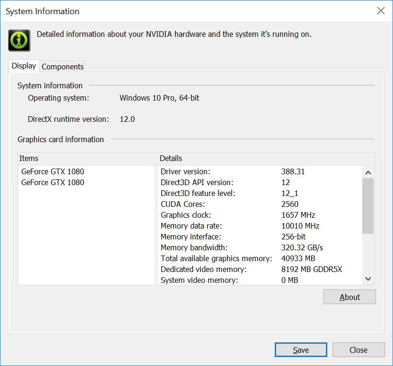Click the Windows 10 Pro, 64-bit text
This screenshot has width=393, height=366.
(x=159, y=98)
